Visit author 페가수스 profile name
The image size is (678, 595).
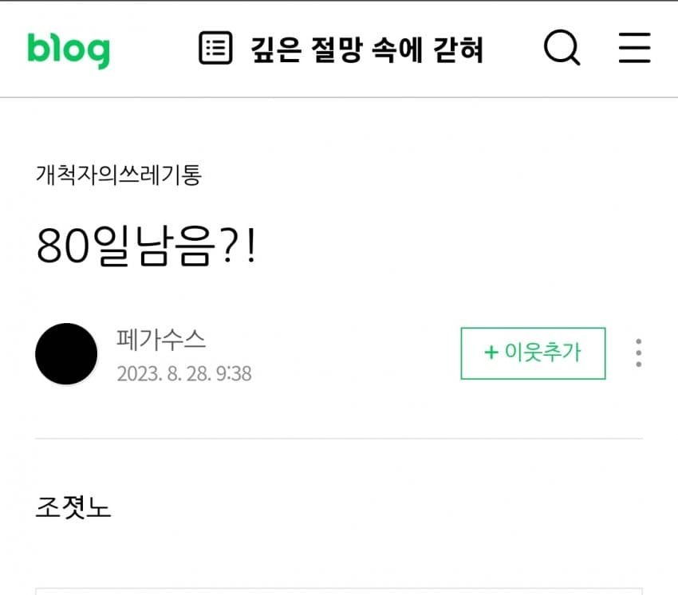161,340
